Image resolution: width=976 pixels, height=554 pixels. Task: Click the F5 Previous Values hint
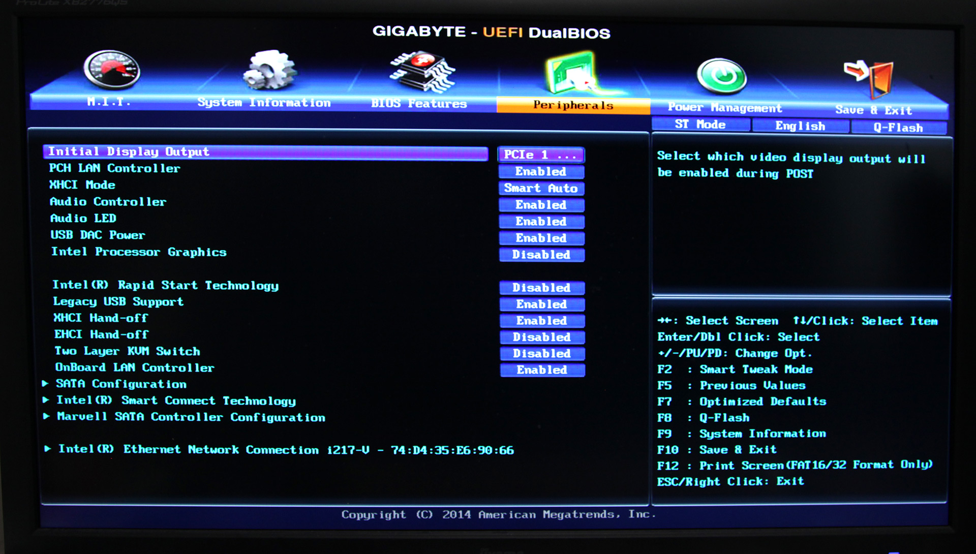click(731, 386)
